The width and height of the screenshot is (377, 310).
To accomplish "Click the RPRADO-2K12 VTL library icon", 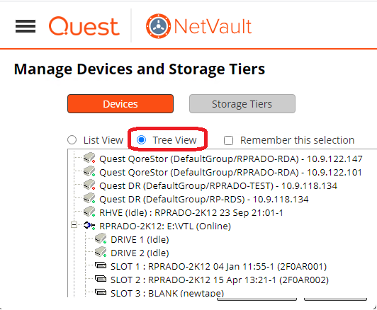I will click(x=89, y=226).
